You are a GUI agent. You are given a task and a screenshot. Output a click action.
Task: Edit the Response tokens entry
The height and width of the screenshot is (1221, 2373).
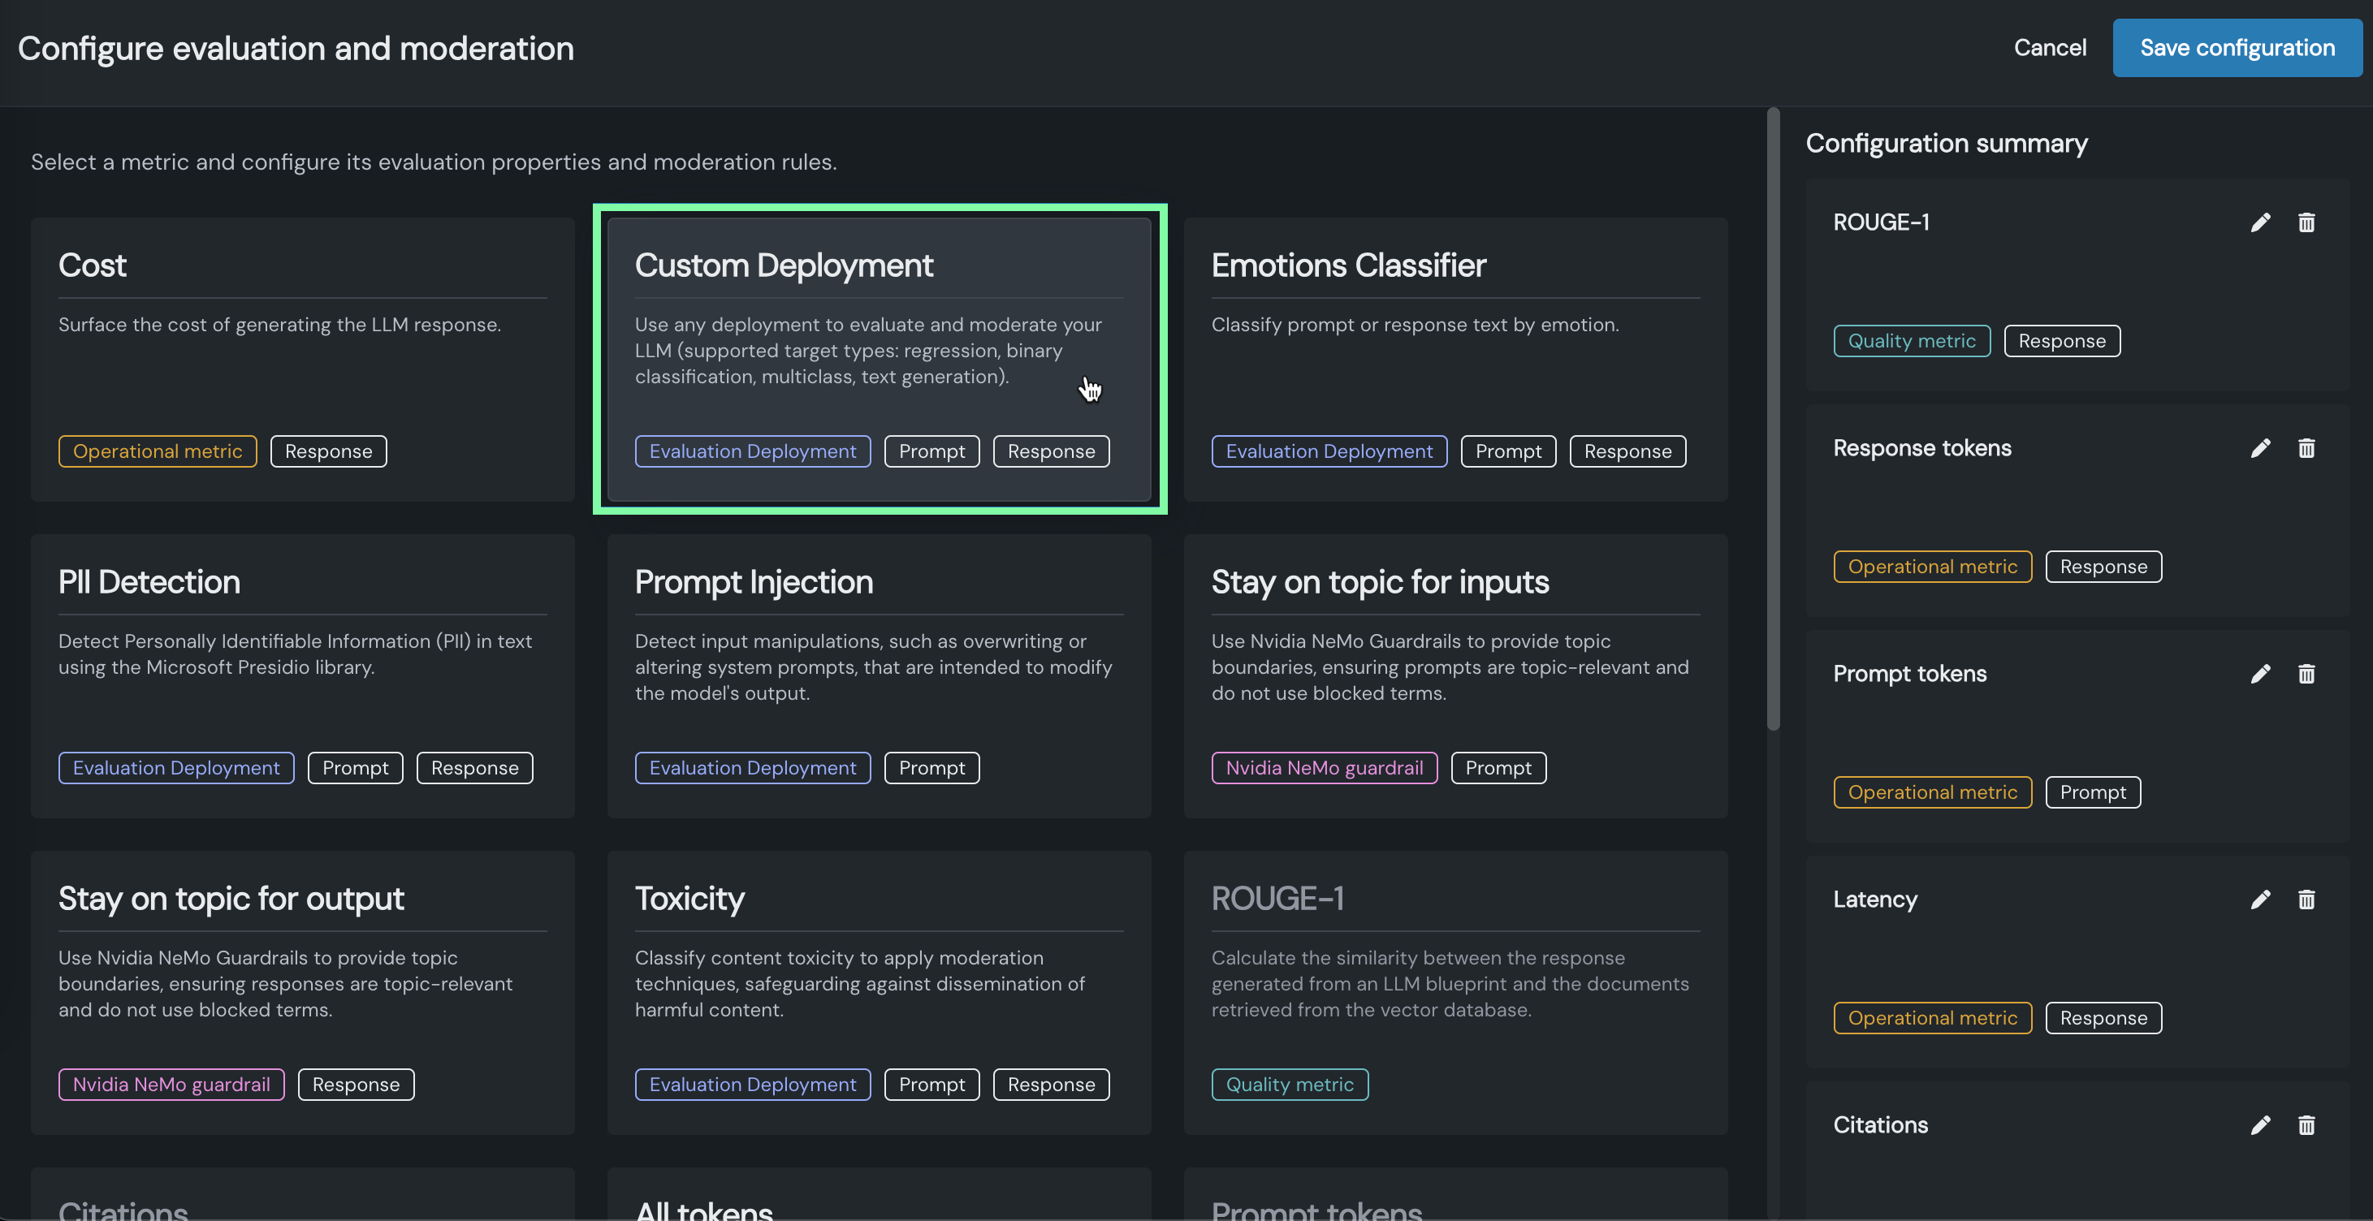pyautogui.click(x=2259, y=448)
